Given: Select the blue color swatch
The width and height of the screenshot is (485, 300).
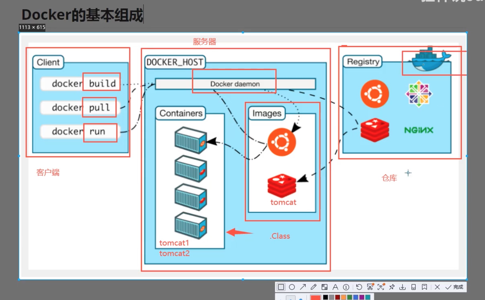Looking at the screenshot, I should click(x=356, y=297).
